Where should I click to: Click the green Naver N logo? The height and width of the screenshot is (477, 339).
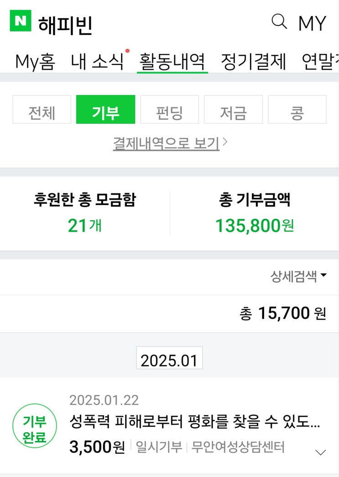click(x=21, y=21)
